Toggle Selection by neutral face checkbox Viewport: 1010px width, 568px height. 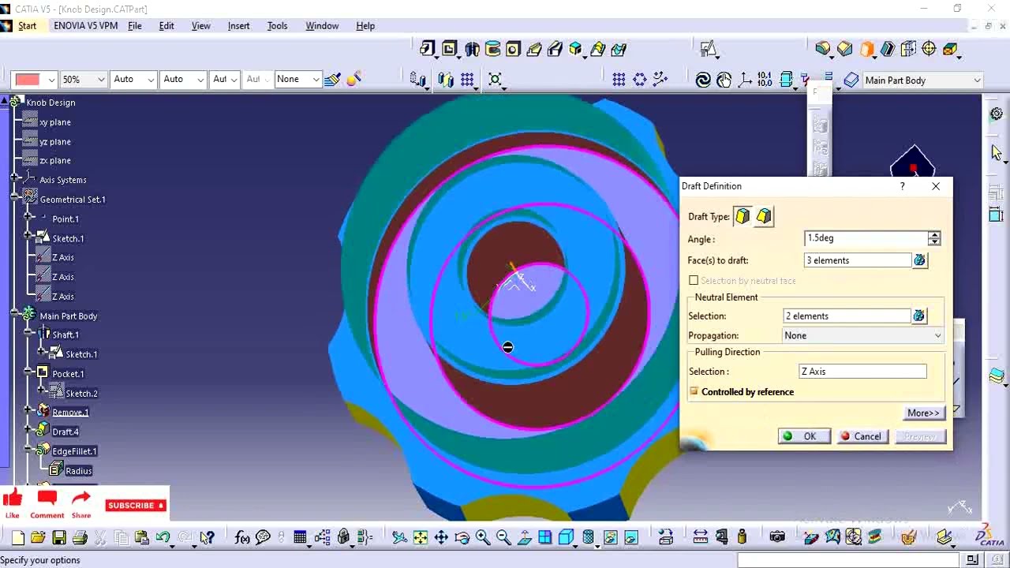point(694,281)
